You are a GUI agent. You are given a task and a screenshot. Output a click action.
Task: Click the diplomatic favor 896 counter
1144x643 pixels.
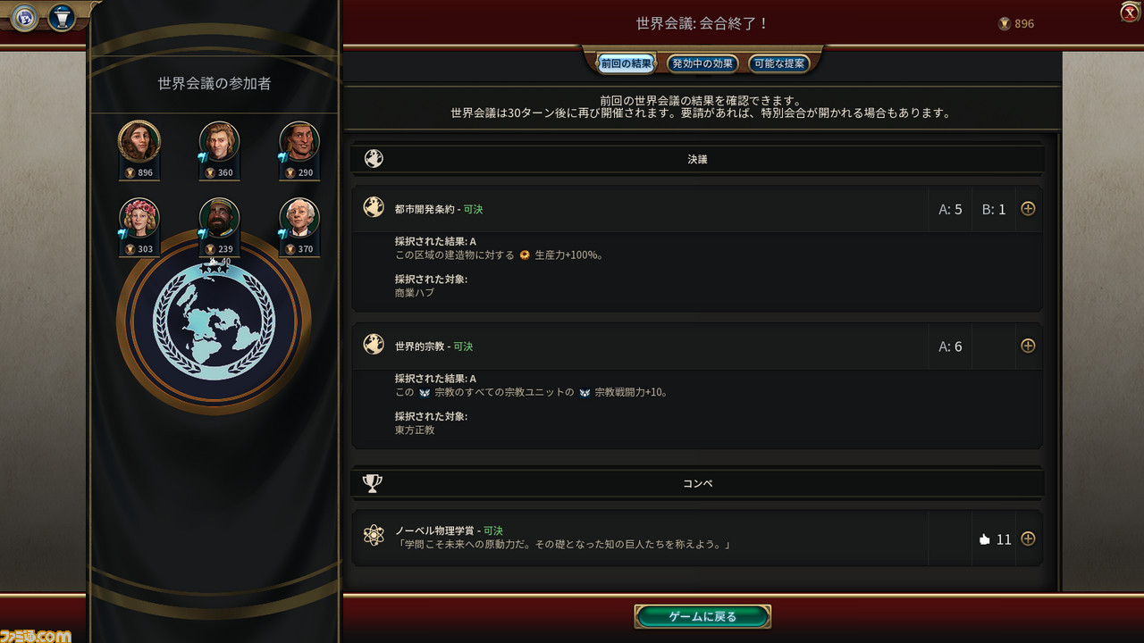[1016, 24]
